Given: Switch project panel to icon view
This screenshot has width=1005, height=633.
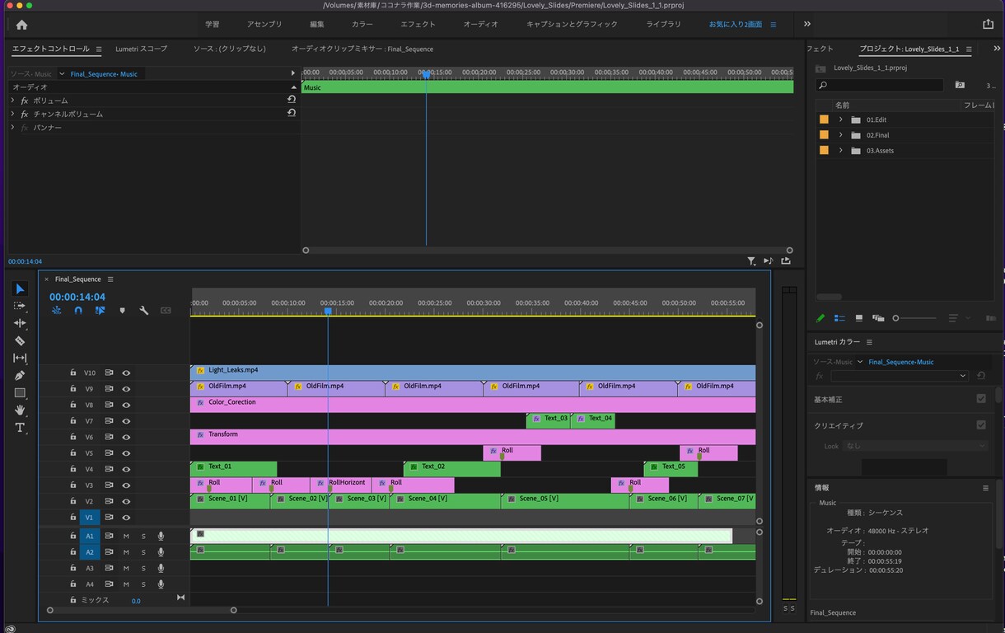Looking at the screenshot, I should [859, 318].
